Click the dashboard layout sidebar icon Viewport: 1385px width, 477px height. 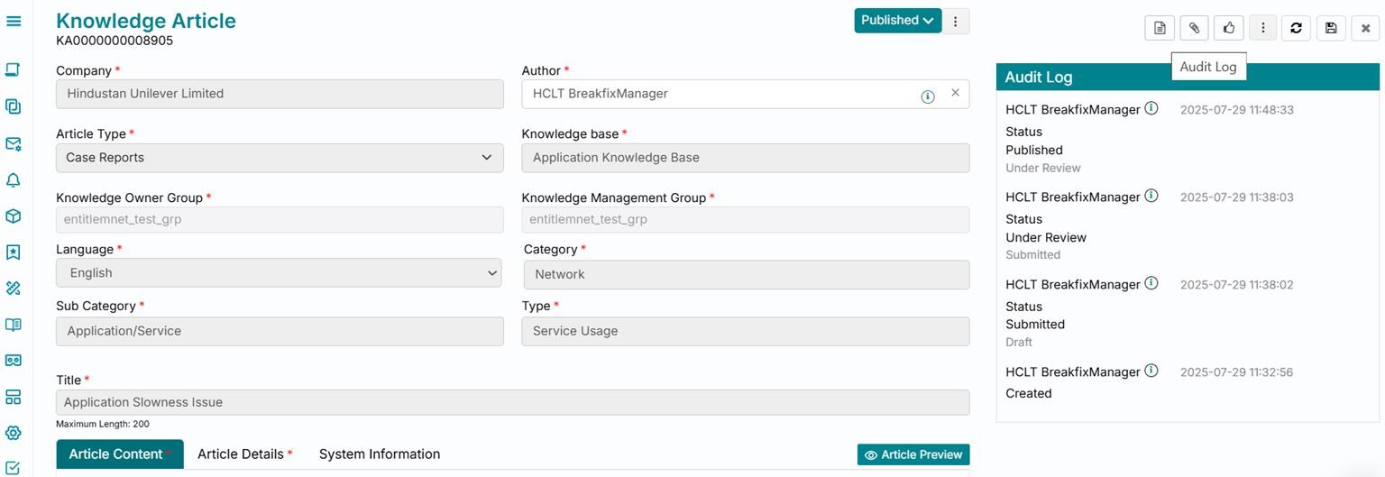pyautogui.click(x=14, y=397)
